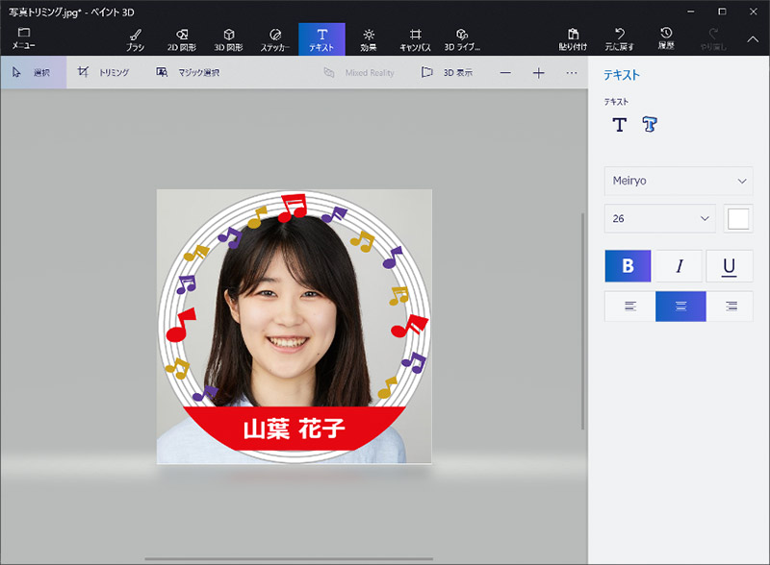770x565 pixels.
Task: Click the Trimming (トリミング) button
Action: point(104,73)
